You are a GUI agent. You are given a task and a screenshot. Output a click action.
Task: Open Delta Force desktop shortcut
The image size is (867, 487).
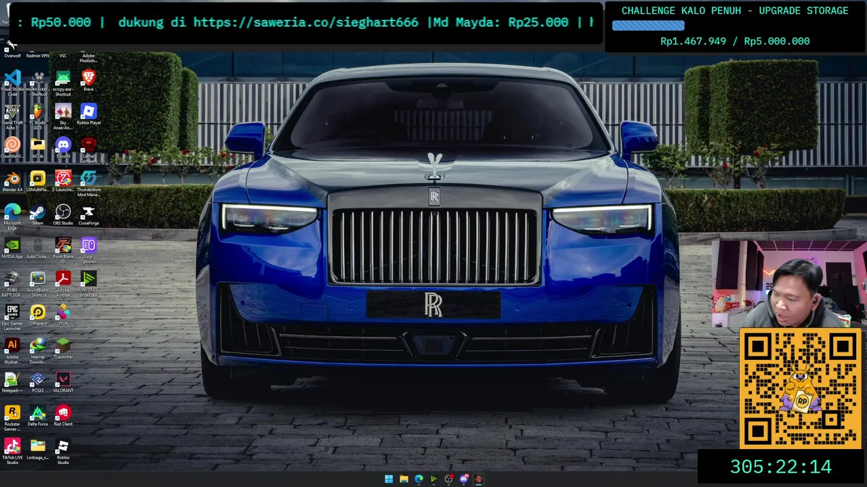pyautogui.click(x=38, y=415)
